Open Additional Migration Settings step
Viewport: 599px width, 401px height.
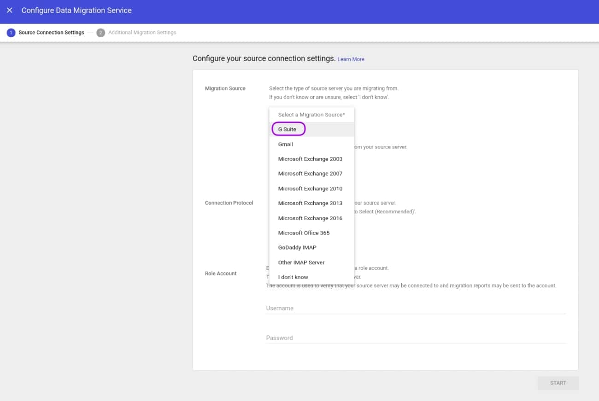click(x=142, y=32)
